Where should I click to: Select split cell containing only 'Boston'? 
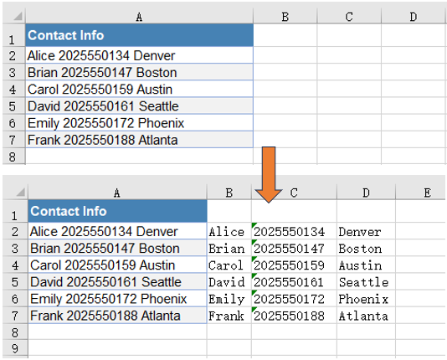366,248
